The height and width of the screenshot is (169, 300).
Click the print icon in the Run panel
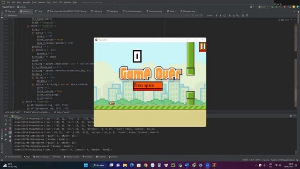point(10,137)
